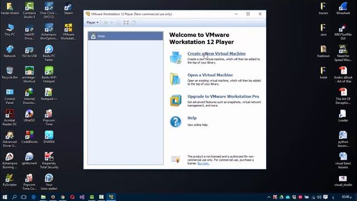Select ISO to USB desktop icon

tap(30, 51)
